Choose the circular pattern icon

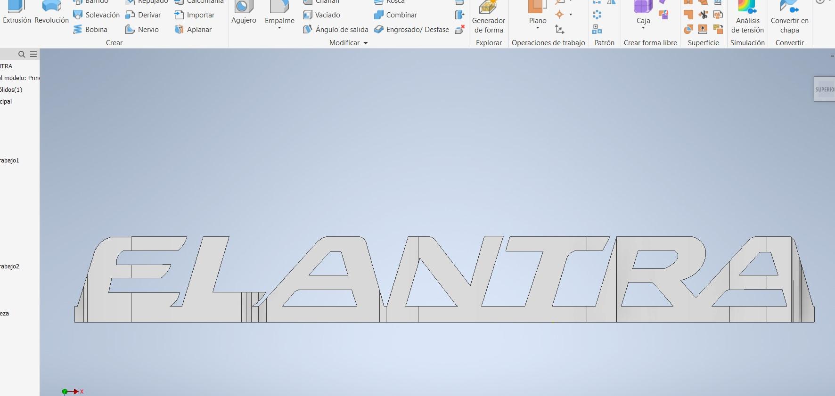pos(597,15)
